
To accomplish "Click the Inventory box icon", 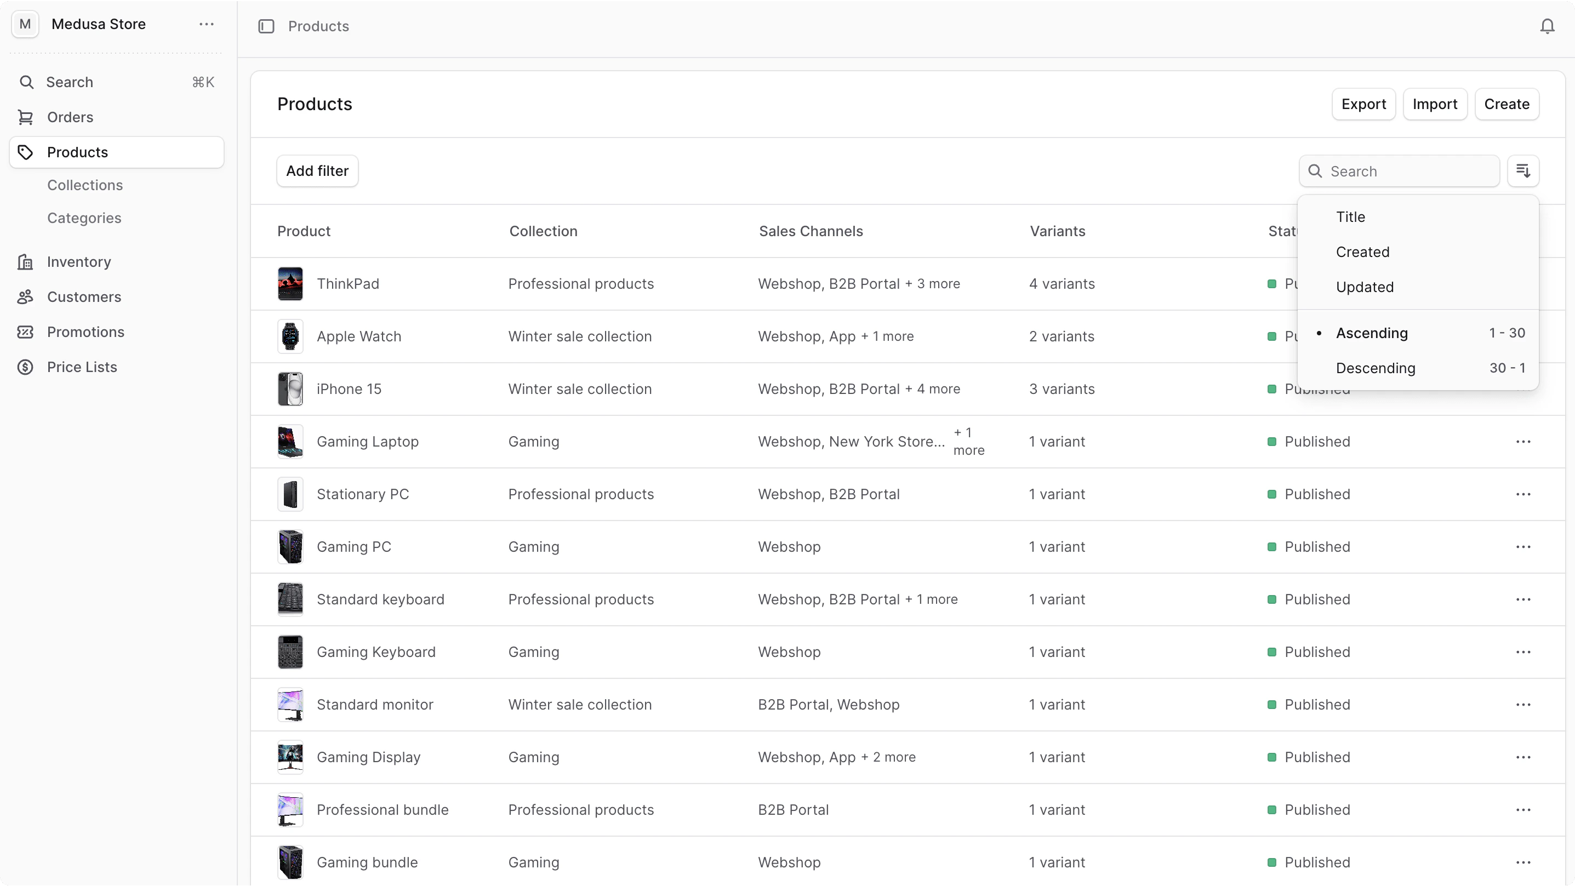I will pos(25,262).
